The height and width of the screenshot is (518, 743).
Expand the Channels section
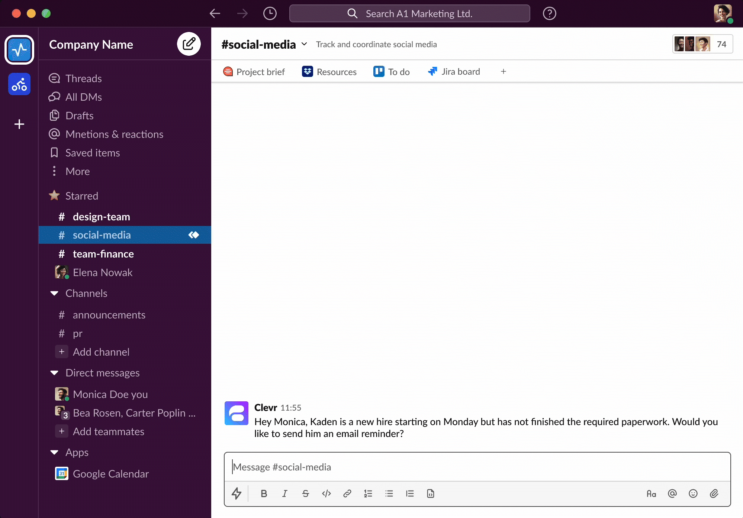pos(55,293)
